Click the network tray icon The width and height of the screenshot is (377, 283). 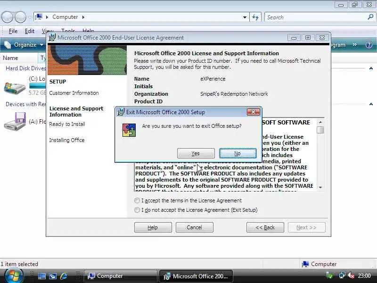click(x=342, y=275)
